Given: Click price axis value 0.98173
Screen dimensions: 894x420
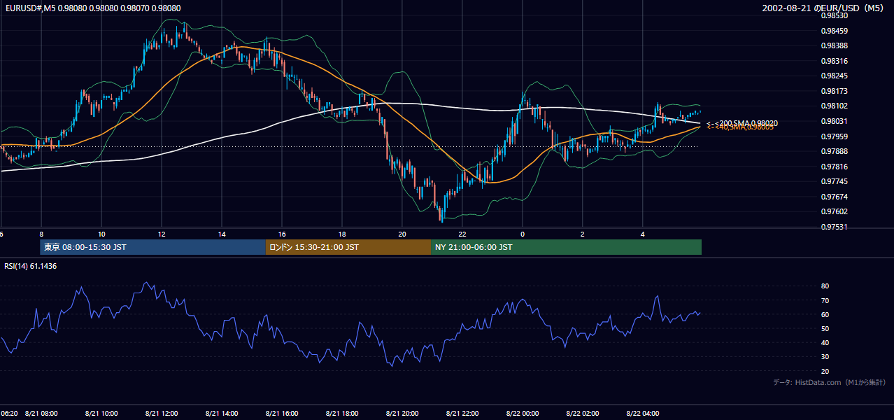Looking at the screenshot, I should 834,92.
